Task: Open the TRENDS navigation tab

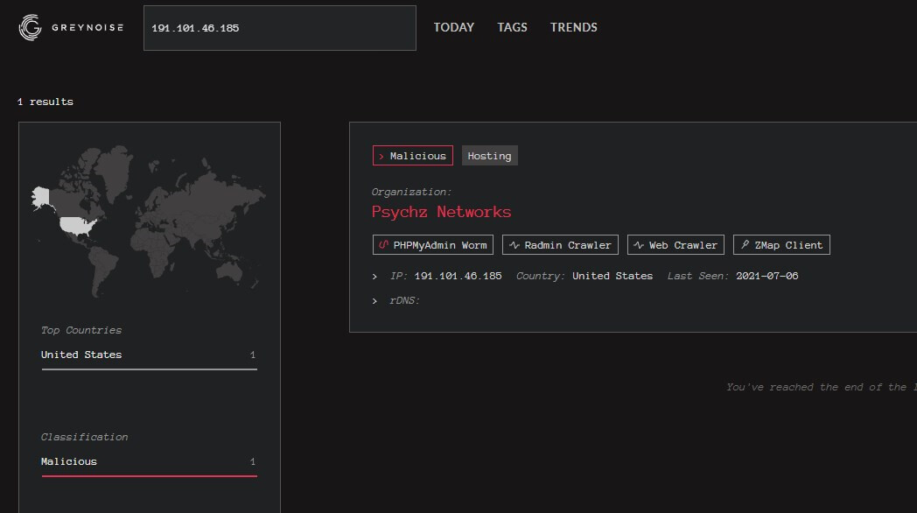Action: point(574,27)
